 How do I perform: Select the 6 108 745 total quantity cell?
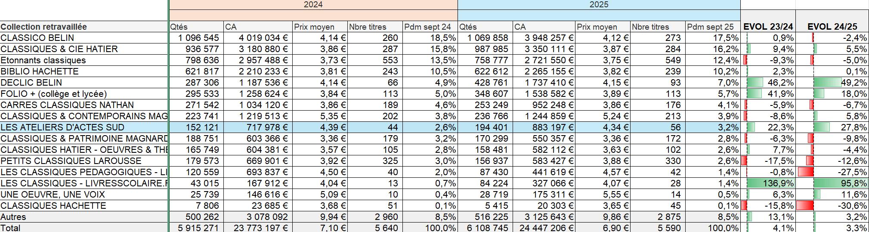(x=486, y=228)
